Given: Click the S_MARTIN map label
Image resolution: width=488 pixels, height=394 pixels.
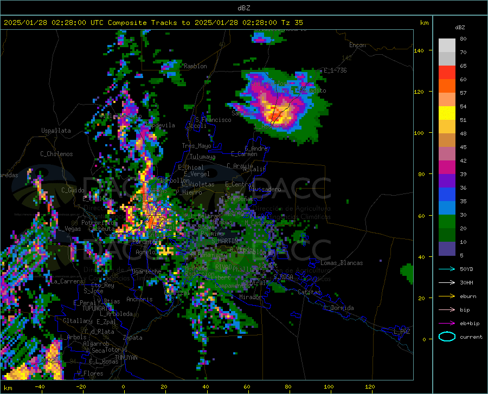Looking at the screenshot, I should pos(224,241).
